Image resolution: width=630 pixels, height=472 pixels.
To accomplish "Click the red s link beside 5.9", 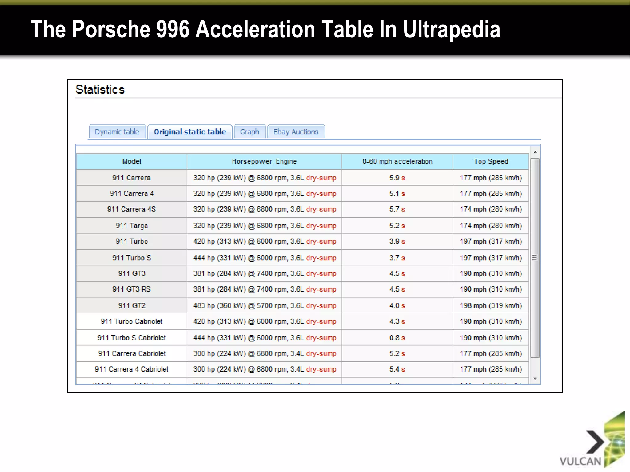I will tap(403, 178).
